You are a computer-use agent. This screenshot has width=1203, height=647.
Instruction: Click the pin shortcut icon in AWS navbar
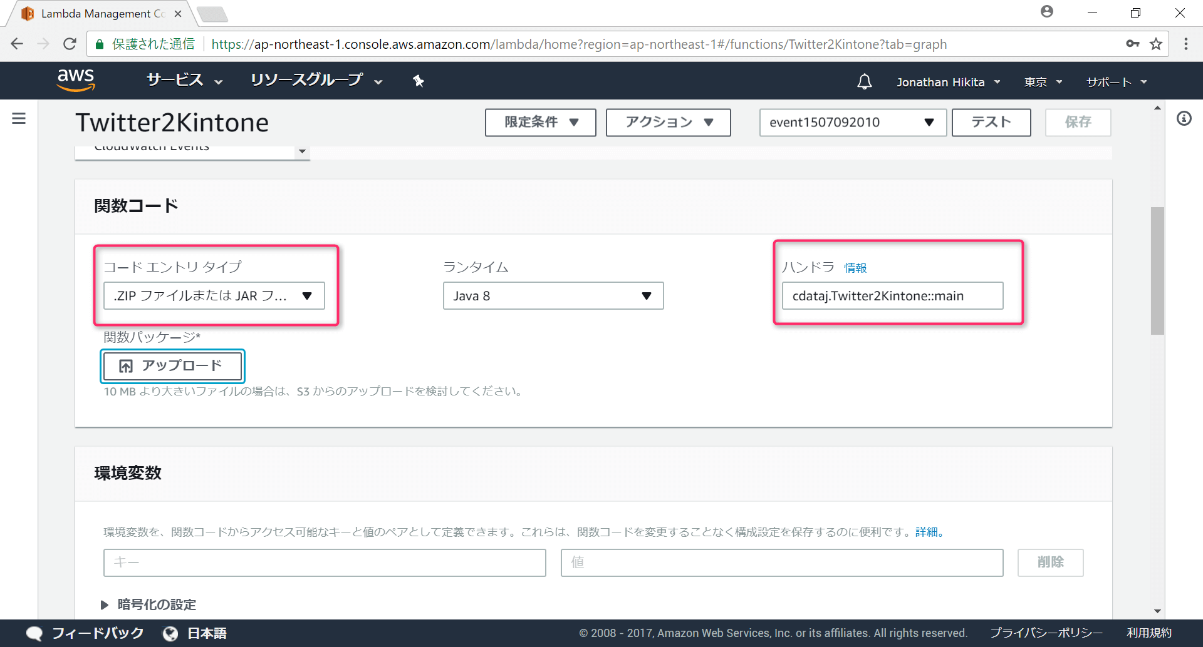pyautogui.click(x=419, y=81)
